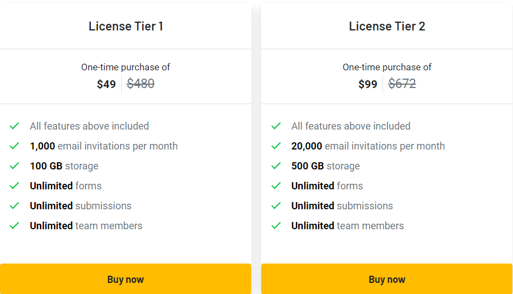This screenshot has width=513, height=294.
Task: Click the $49 price
Action: (x=106, y=84)
